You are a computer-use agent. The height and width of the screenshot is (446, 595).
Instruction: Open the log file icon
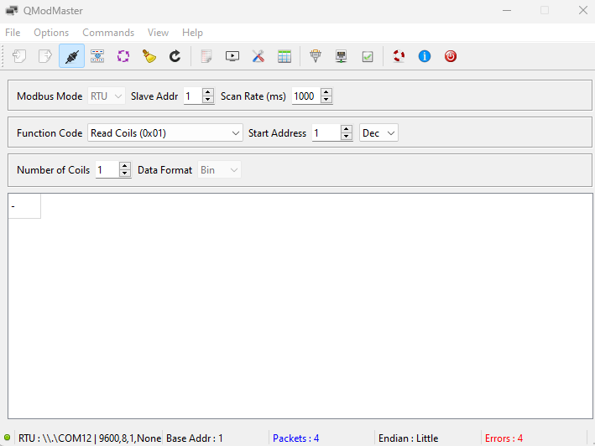point(206,56)
